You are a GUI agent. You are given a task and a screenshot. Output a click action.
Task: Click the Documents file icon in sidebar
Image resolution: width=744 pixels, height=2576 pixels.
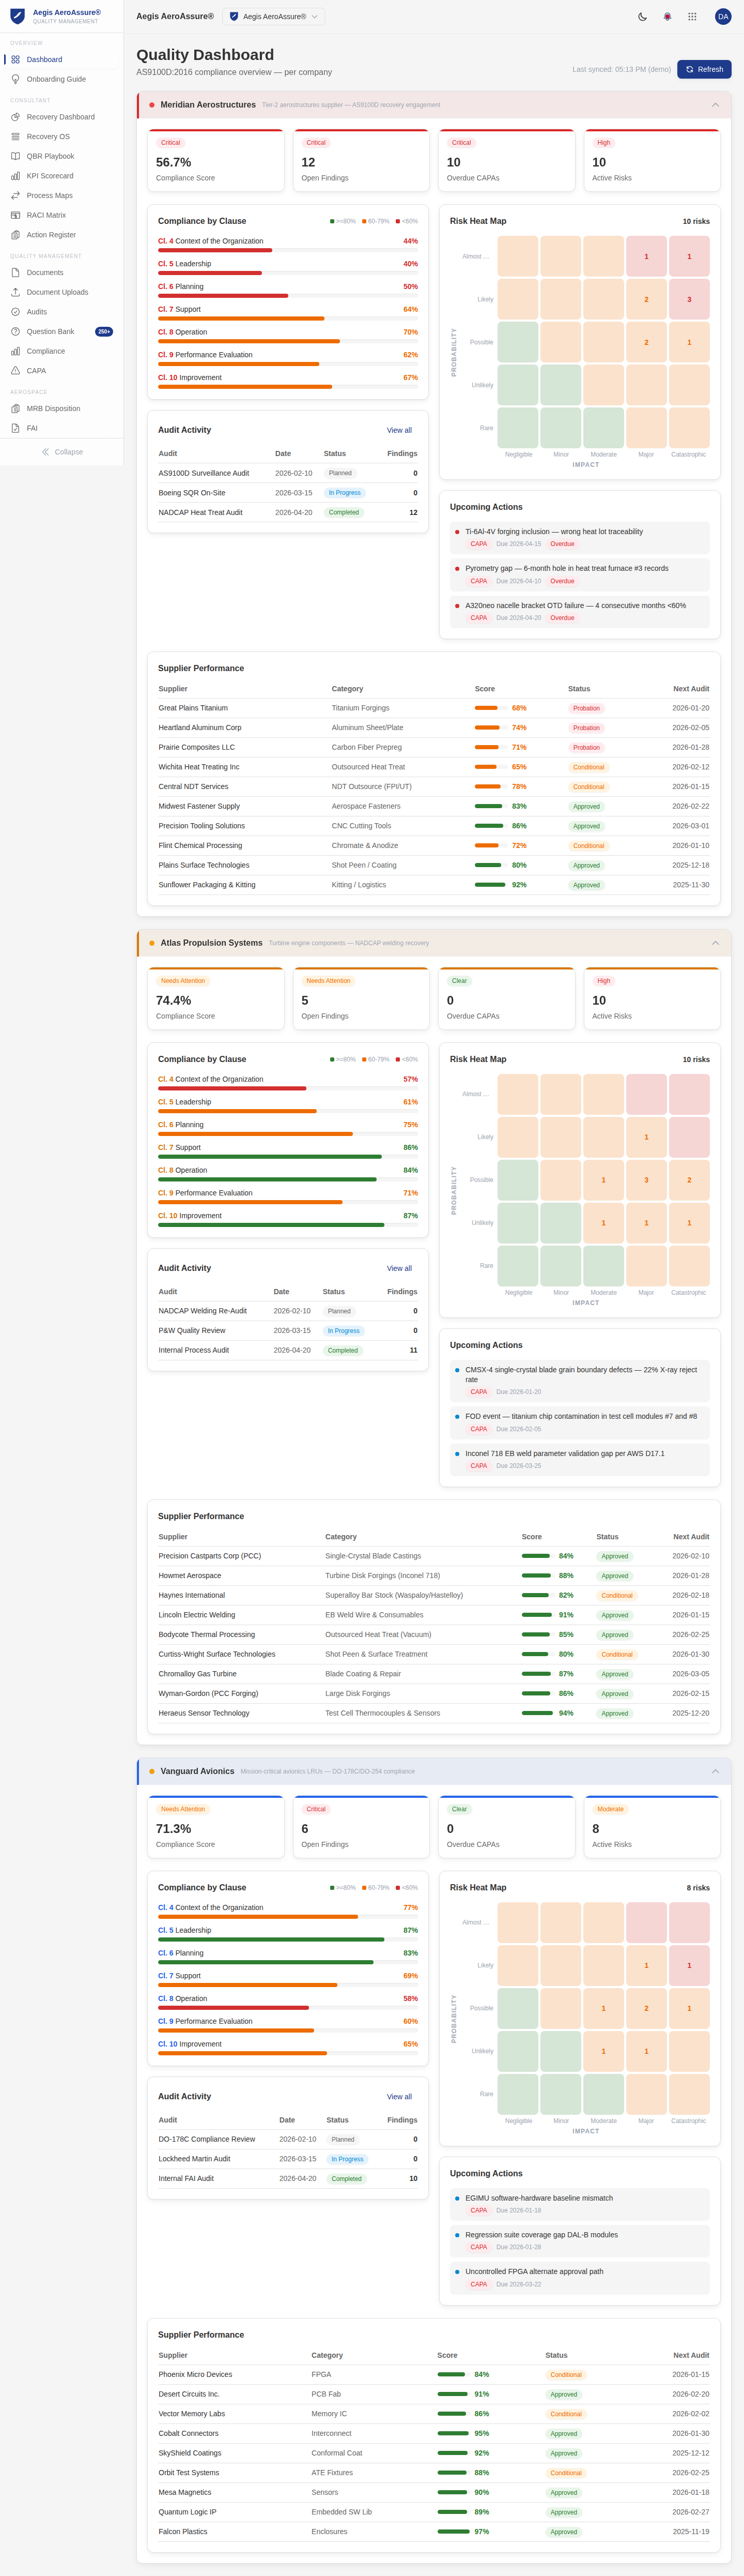(x=15, y=273)
